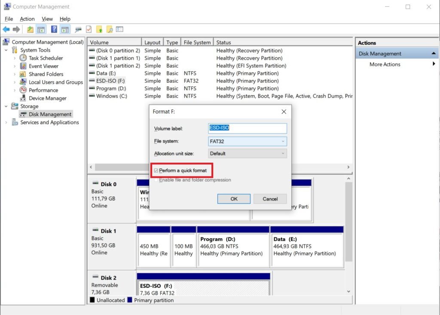Click the Local Users and Groups icon

23,82
